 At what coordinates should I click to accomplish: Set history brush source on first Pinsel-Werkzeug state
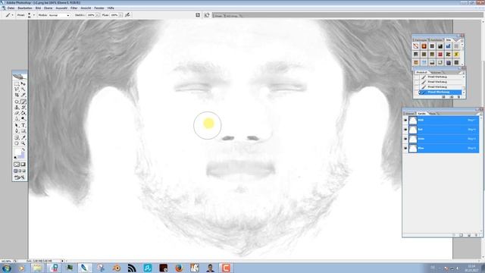[x=416, y=77]
